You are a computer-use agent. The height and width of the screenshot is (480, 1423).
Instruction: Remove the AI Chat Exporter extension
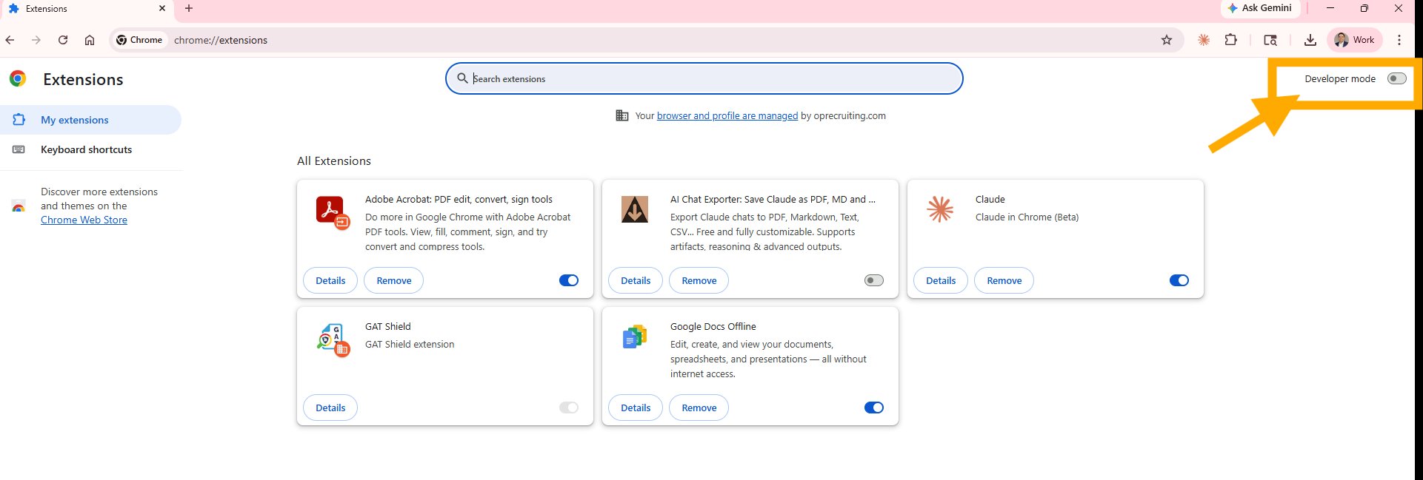(699, 280)
